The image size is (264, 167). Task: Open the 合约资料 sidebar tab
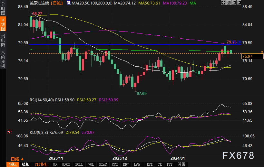point(3,59)
